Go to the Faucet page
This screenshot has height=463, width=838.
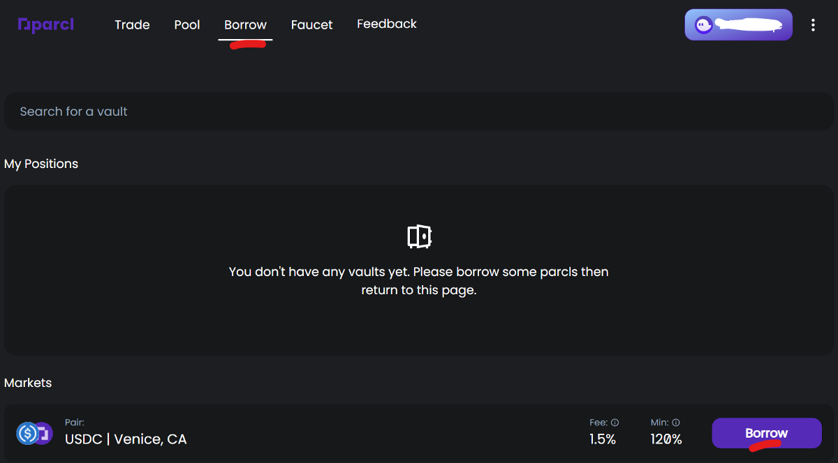pyautogui.click(x=311, y=25)
